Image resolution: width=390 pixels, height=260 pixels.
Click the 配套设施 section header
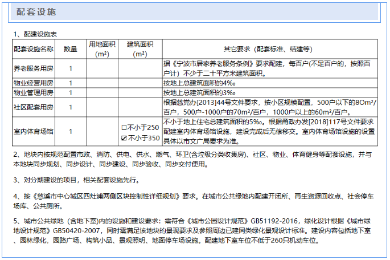pos(36,12)
